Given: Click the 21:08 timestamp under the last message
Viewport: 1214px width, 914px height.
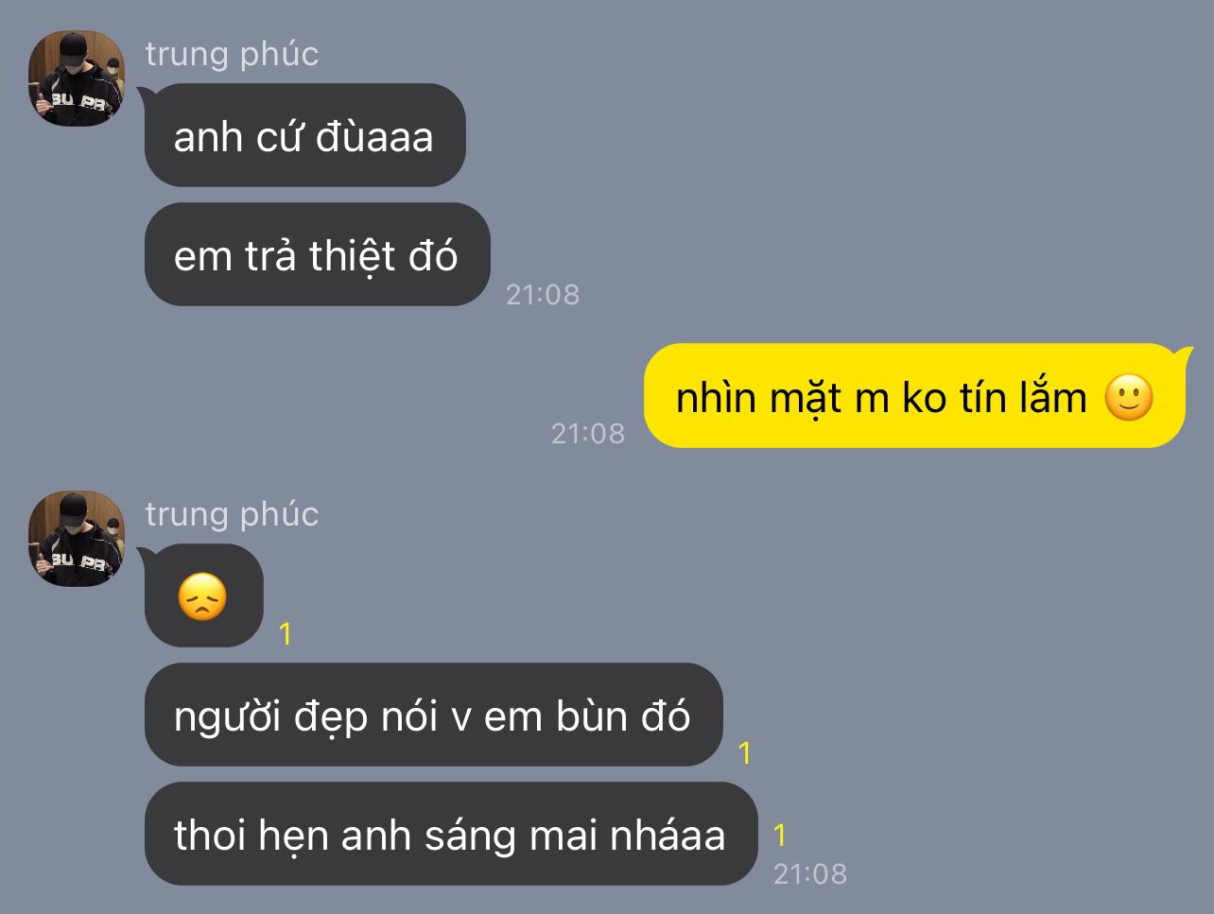Looking at the screenshot, I should (810, 873).
